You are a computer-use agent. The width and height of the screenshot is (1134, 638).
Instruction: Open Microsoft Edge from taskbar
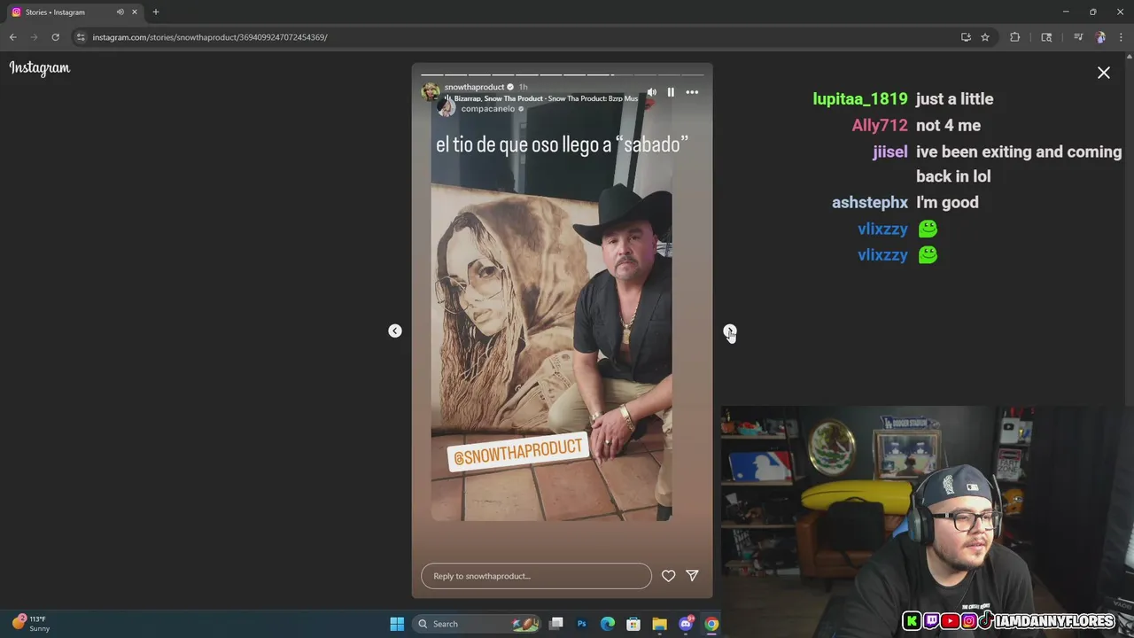pos(608,624)
